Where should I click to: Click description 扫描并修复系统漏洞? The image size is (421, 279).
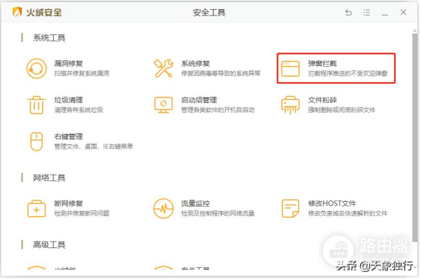[81, 73]
